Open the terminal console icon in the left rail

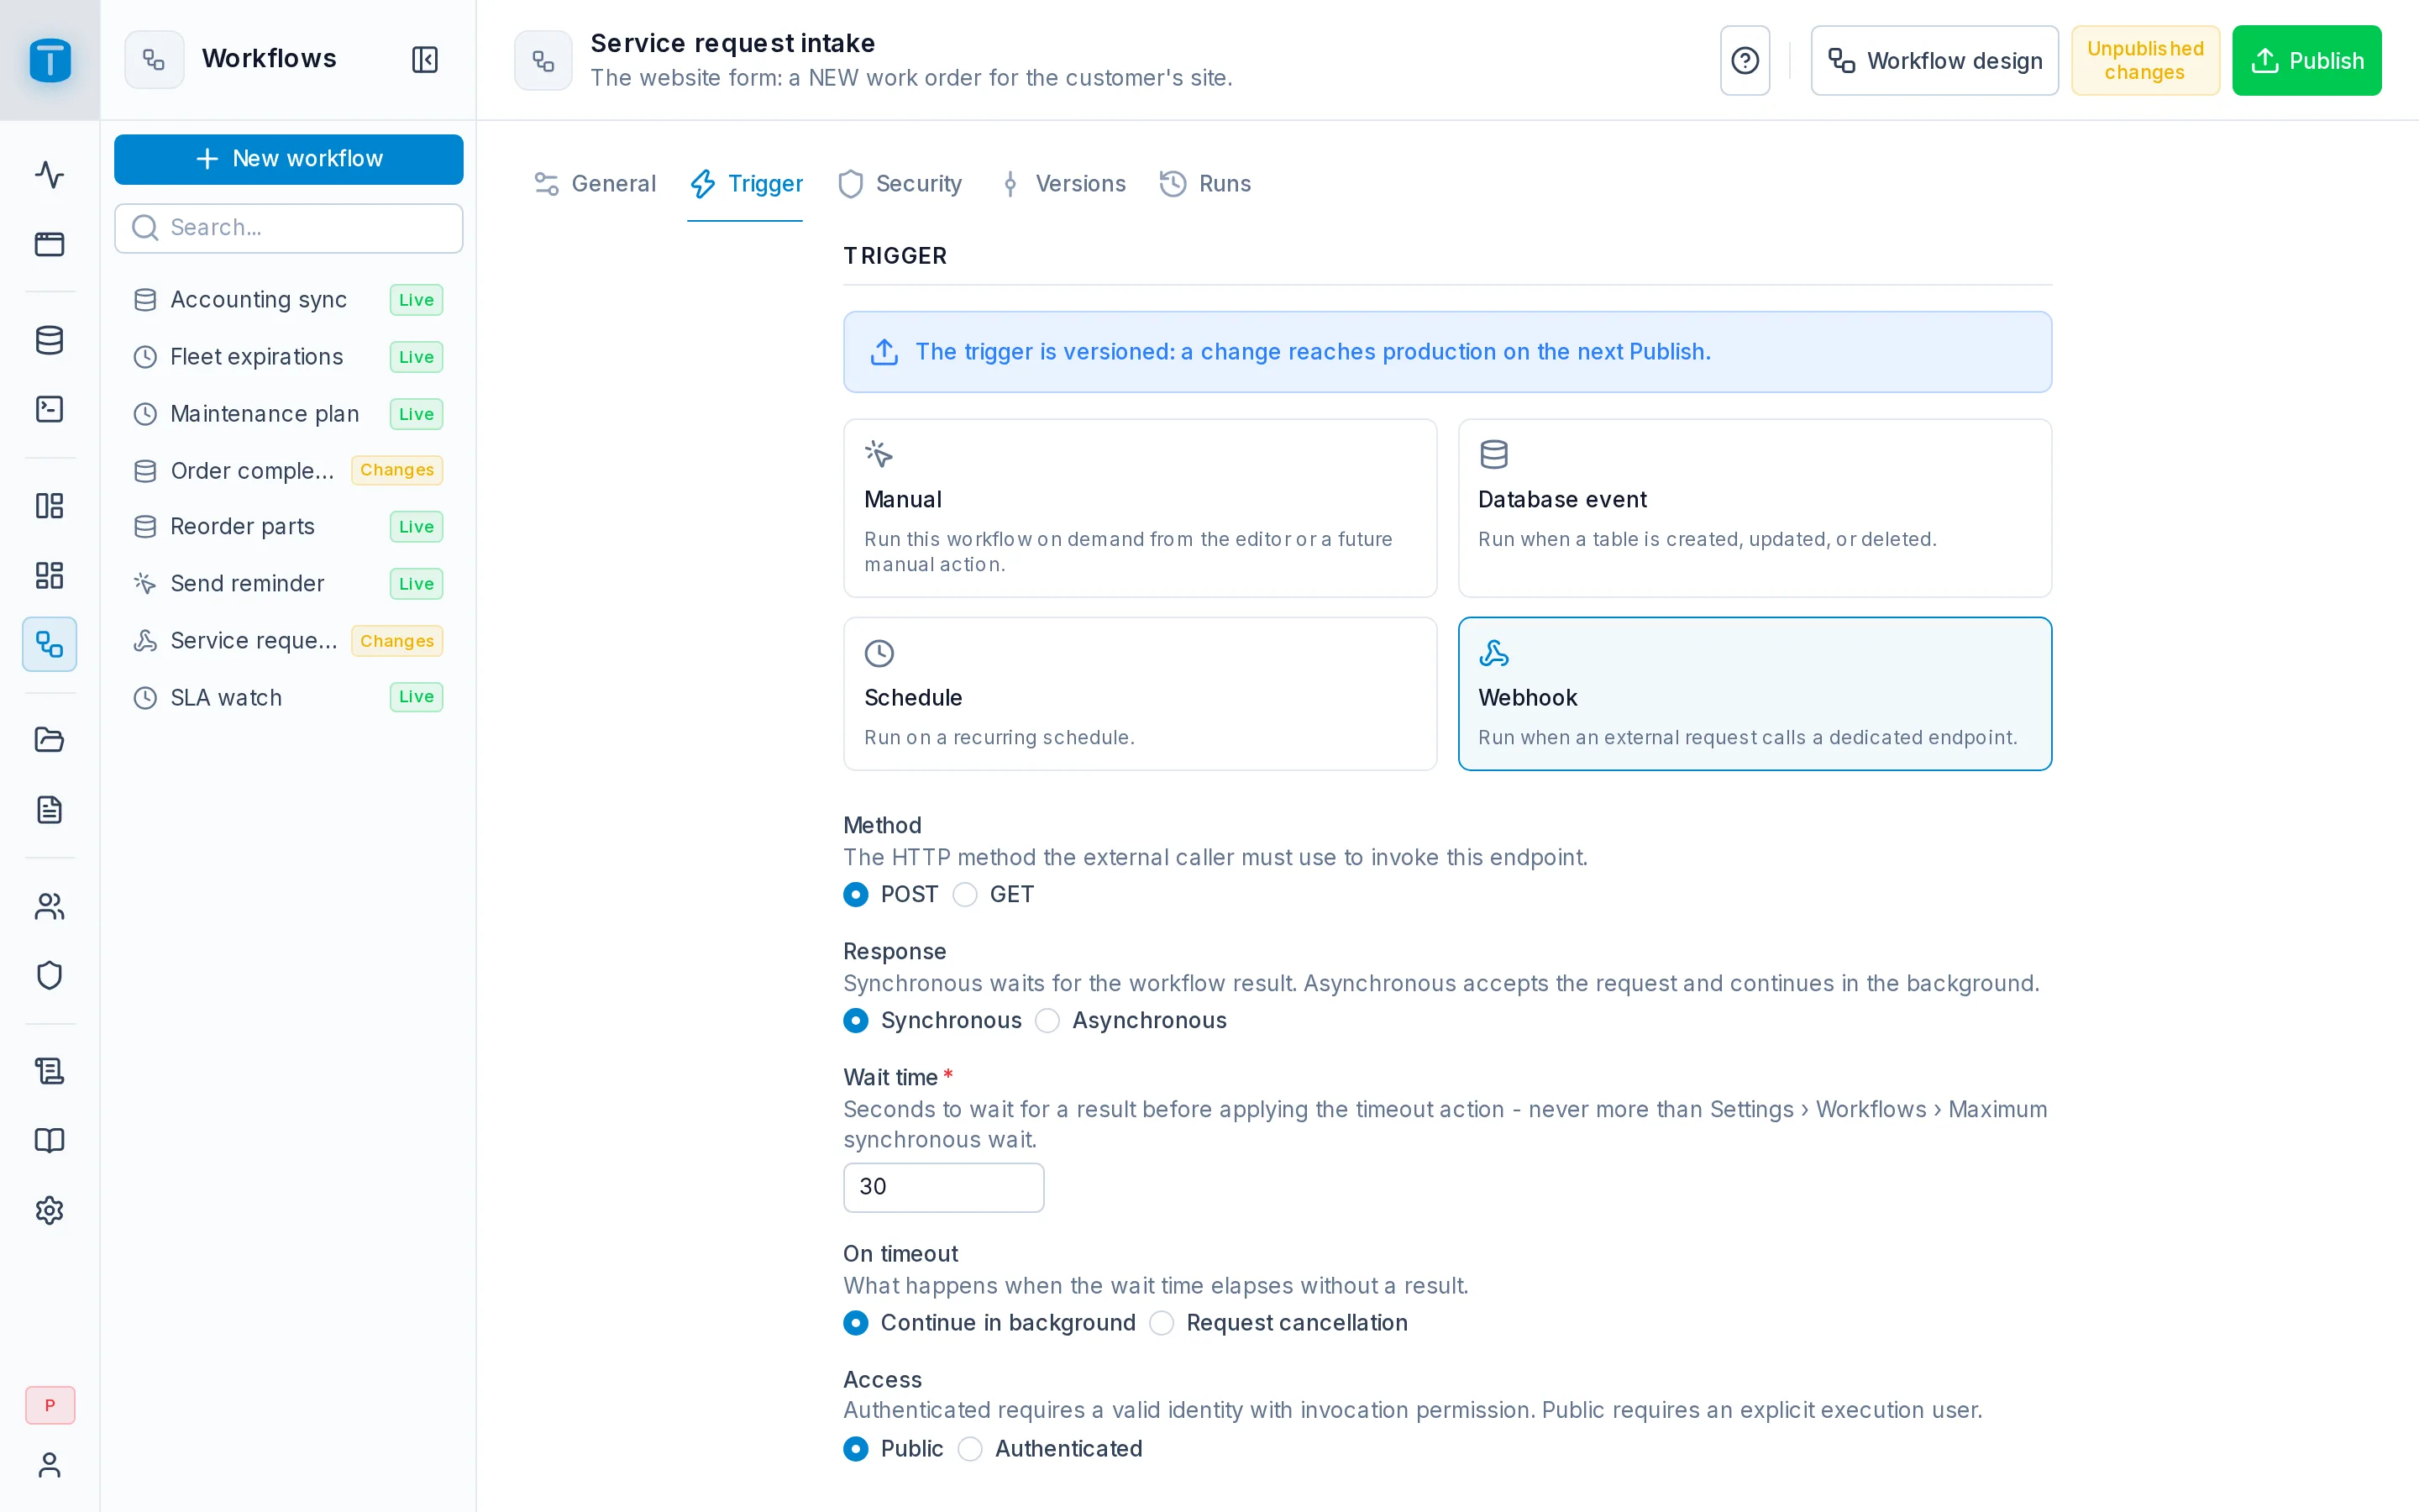(50, 409)
